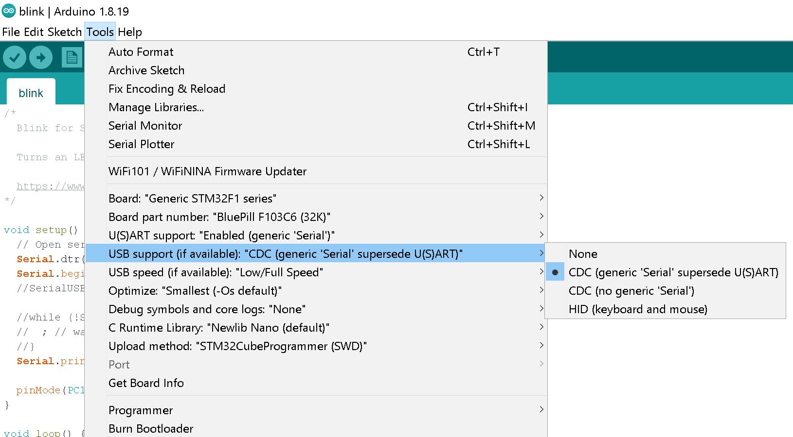This screenshot has width=793, height=437.
Task: Select CDC (no generic 'Serial') option
Action: point(665,291)
